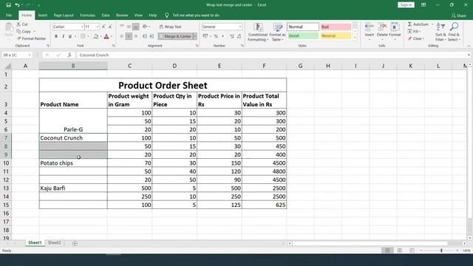Toggle Align Right

pos(136,36)
